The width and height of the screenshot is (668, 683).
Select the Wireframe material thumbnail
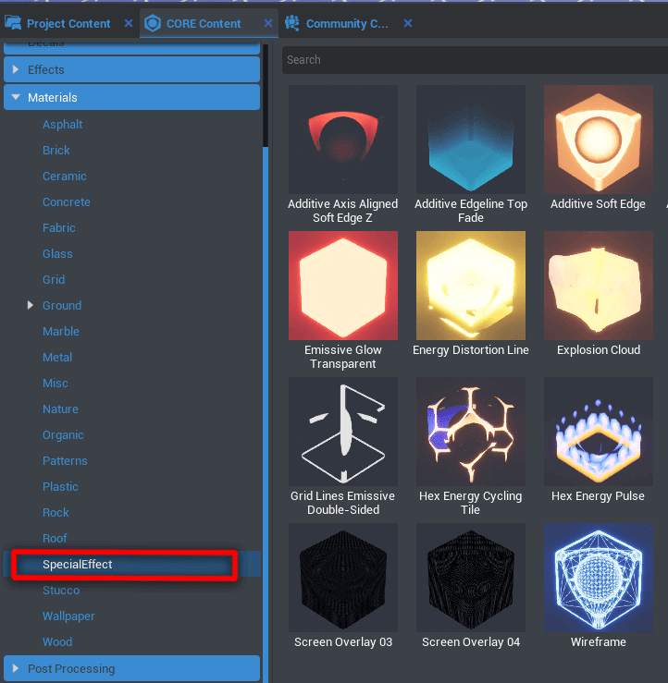(x=598, y=578)
